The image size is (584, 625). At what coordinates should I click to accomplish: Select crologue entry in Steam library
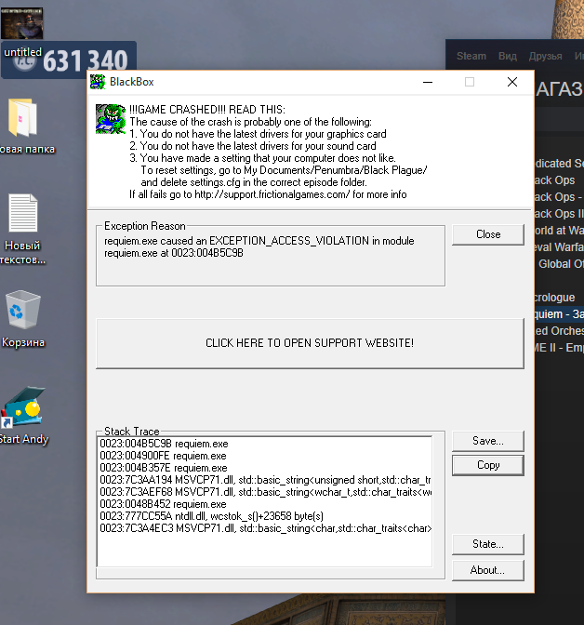(554, 298)
